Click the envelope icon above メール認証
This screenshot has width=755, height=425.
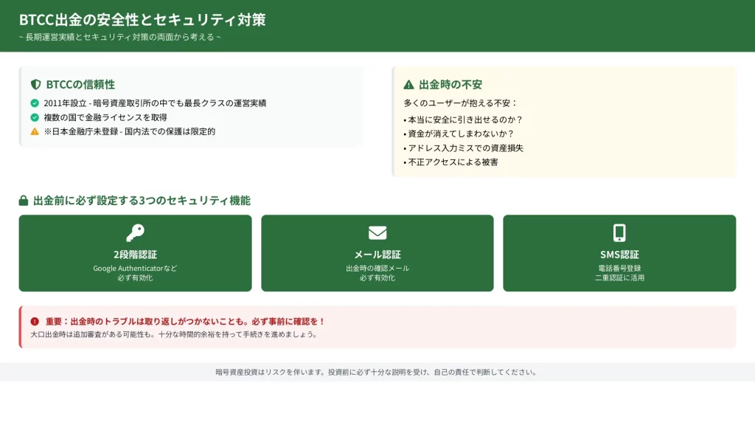coord(377,233)
